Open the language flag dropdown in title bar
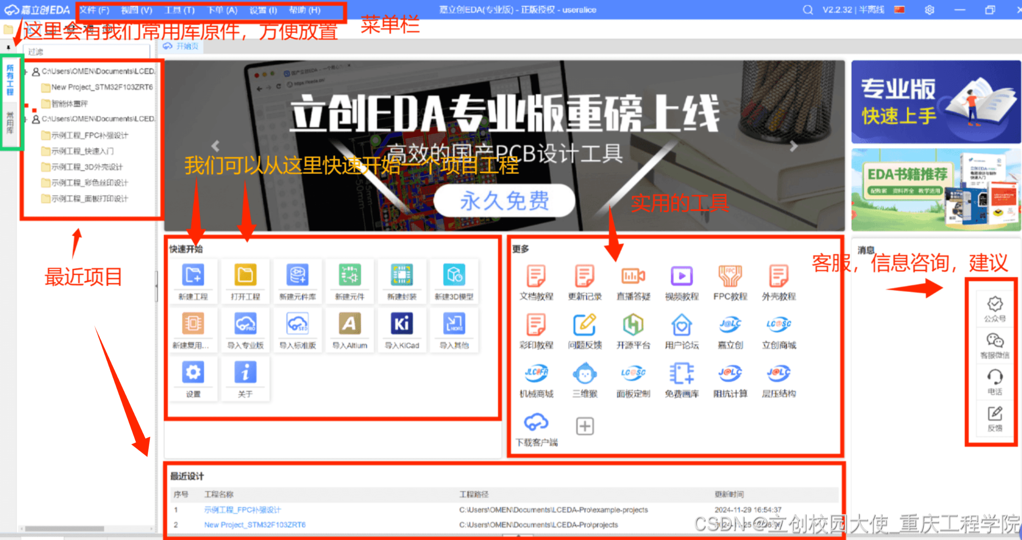1022x540 pixels. pyautogui.click(x=899, y=10)
